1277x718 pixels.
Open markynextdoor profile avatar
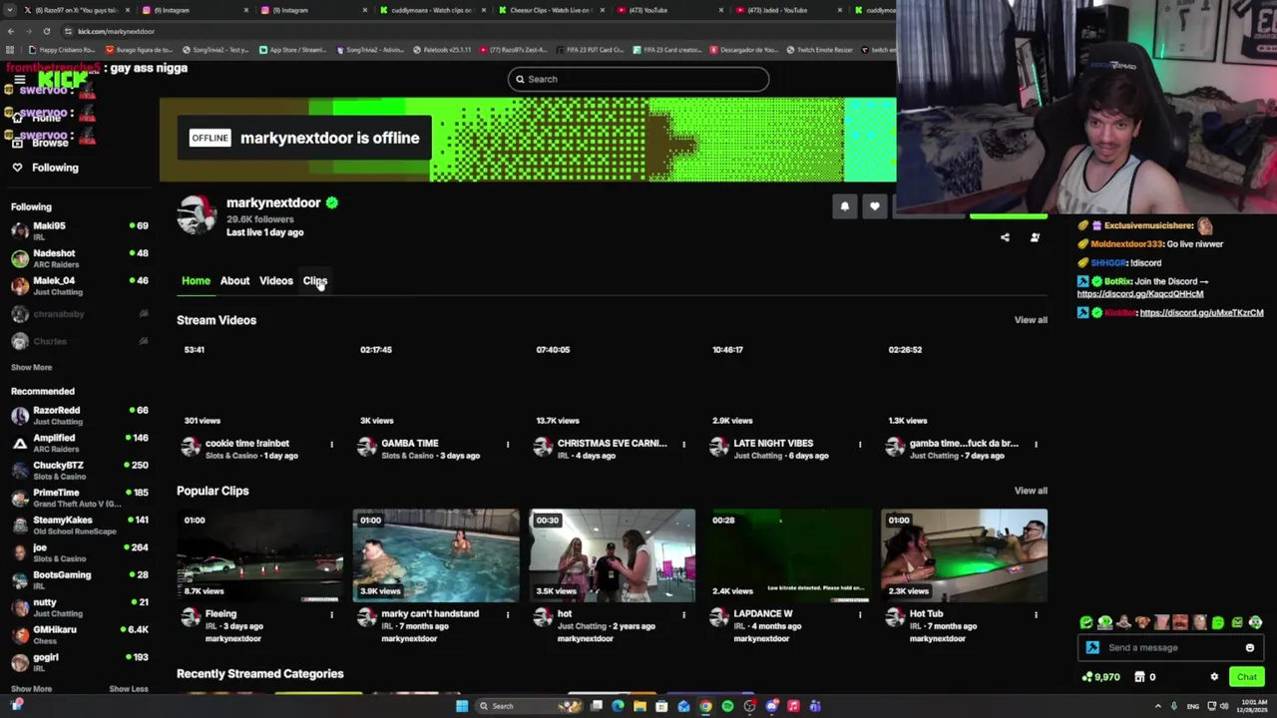[197, 214]
